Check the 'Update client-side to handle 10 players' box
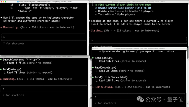 tap(96, 11)
